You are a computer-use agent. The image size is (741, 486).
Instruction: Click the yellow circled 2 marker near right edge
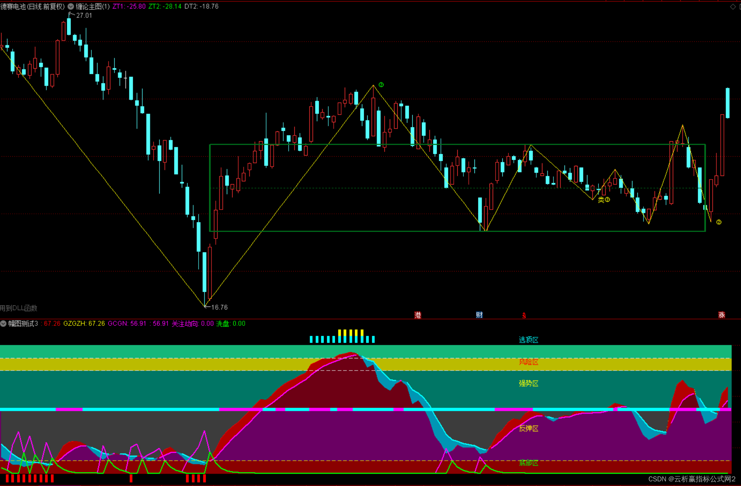tap(719, 222)
